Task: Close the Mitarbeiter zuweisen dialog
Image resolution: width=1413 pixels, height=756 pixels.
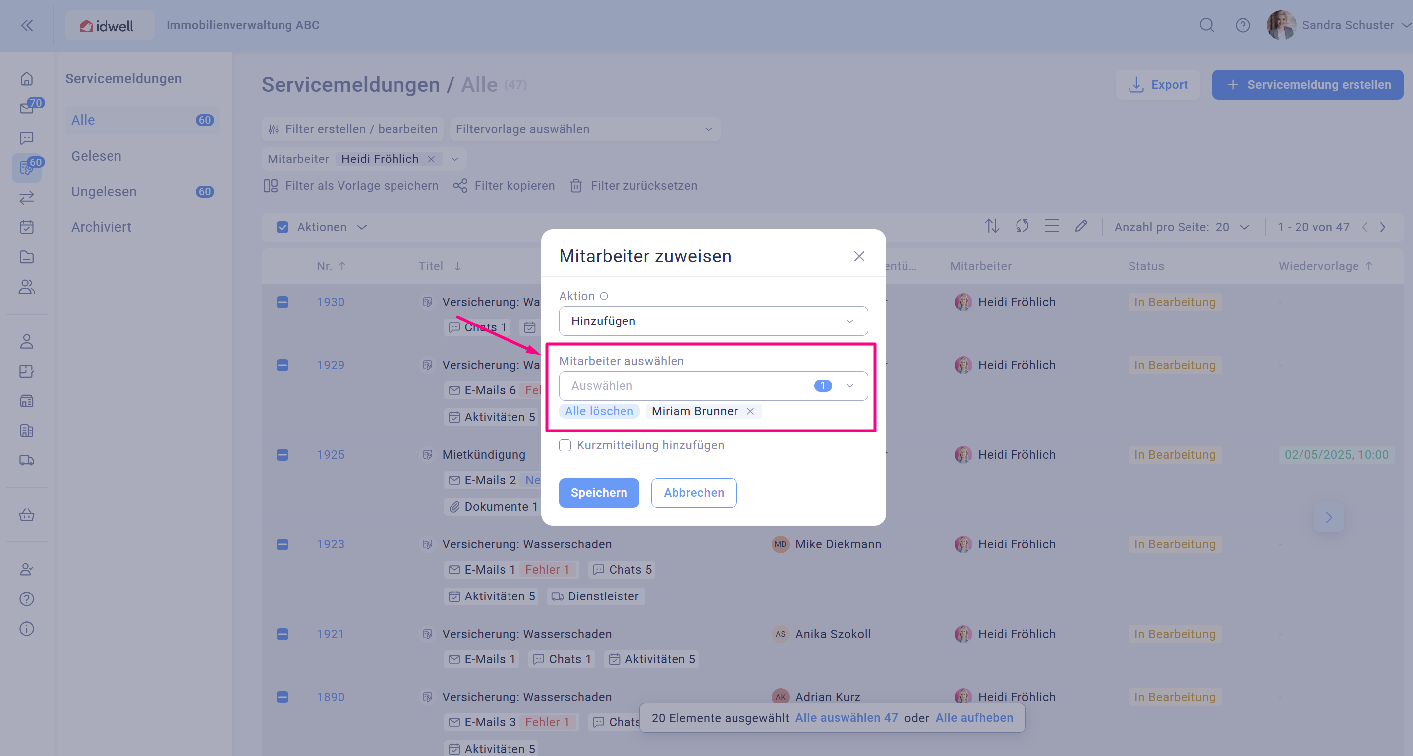Action: [859, 256]
